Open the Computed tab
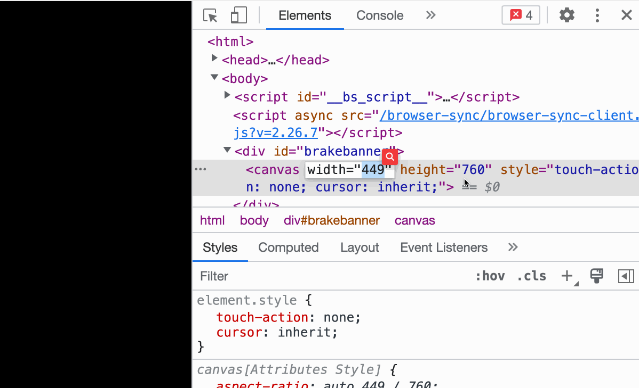Viewport: 639px width, 388px height. point(289,247)
